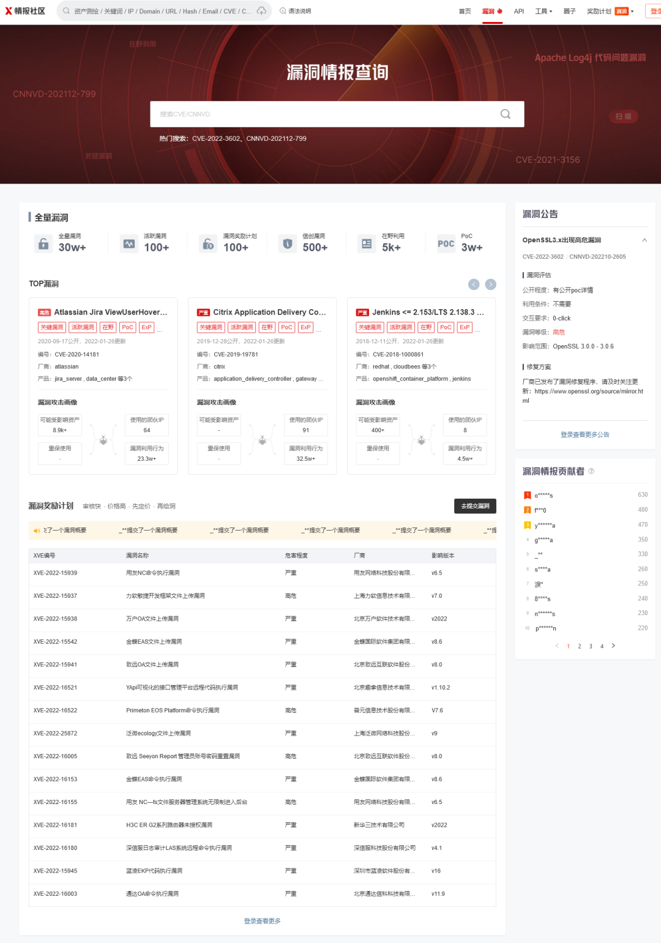The height and width of the screenshot is (943, 661).
Task: Go to the next contributor page
Action: pyautogui.click(x=613, y=646)
